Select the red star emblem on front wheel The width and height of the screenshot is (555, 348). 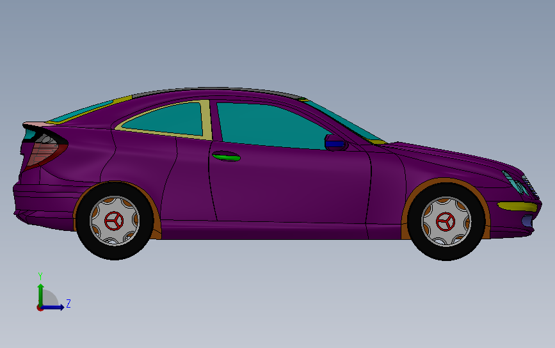pos(446,222)
